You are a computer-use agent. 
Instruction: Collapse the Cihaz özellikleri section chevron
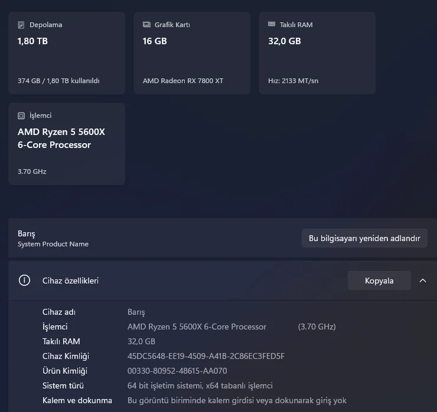point(423,281)
